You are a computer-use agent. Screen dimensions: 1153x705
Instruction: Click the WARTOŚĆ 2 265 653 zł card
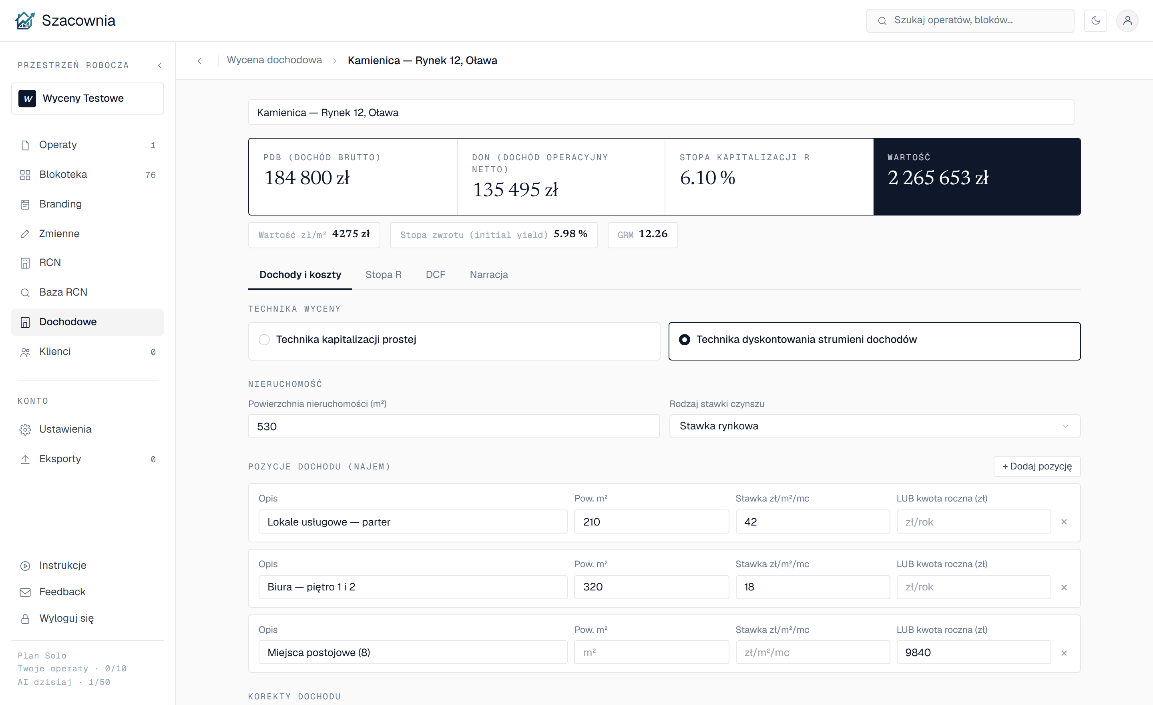point(976,177)
